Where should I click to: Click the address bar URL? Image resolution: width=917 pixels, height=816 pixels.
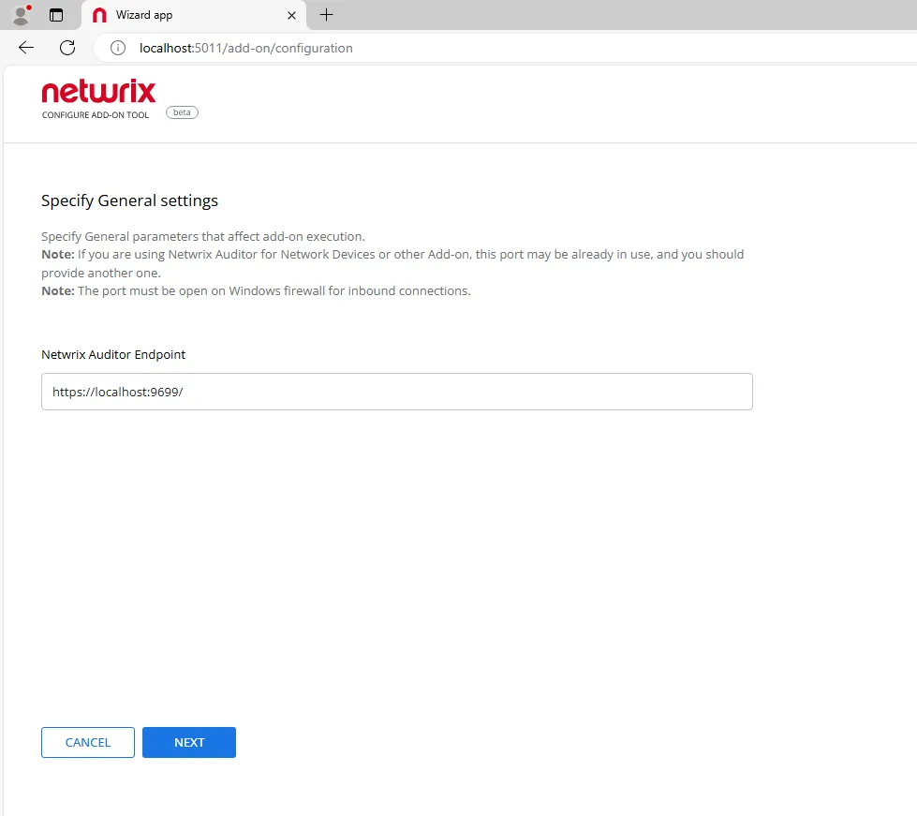245,48
